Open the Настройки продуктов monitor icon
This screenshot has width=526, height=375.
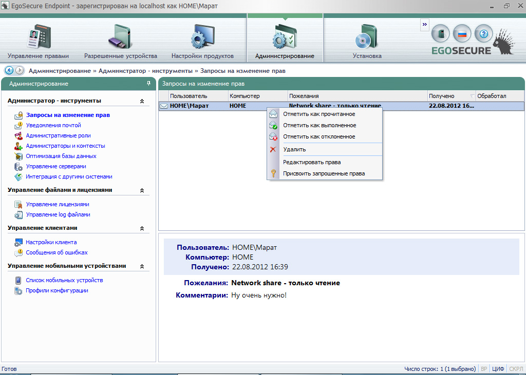202,37
